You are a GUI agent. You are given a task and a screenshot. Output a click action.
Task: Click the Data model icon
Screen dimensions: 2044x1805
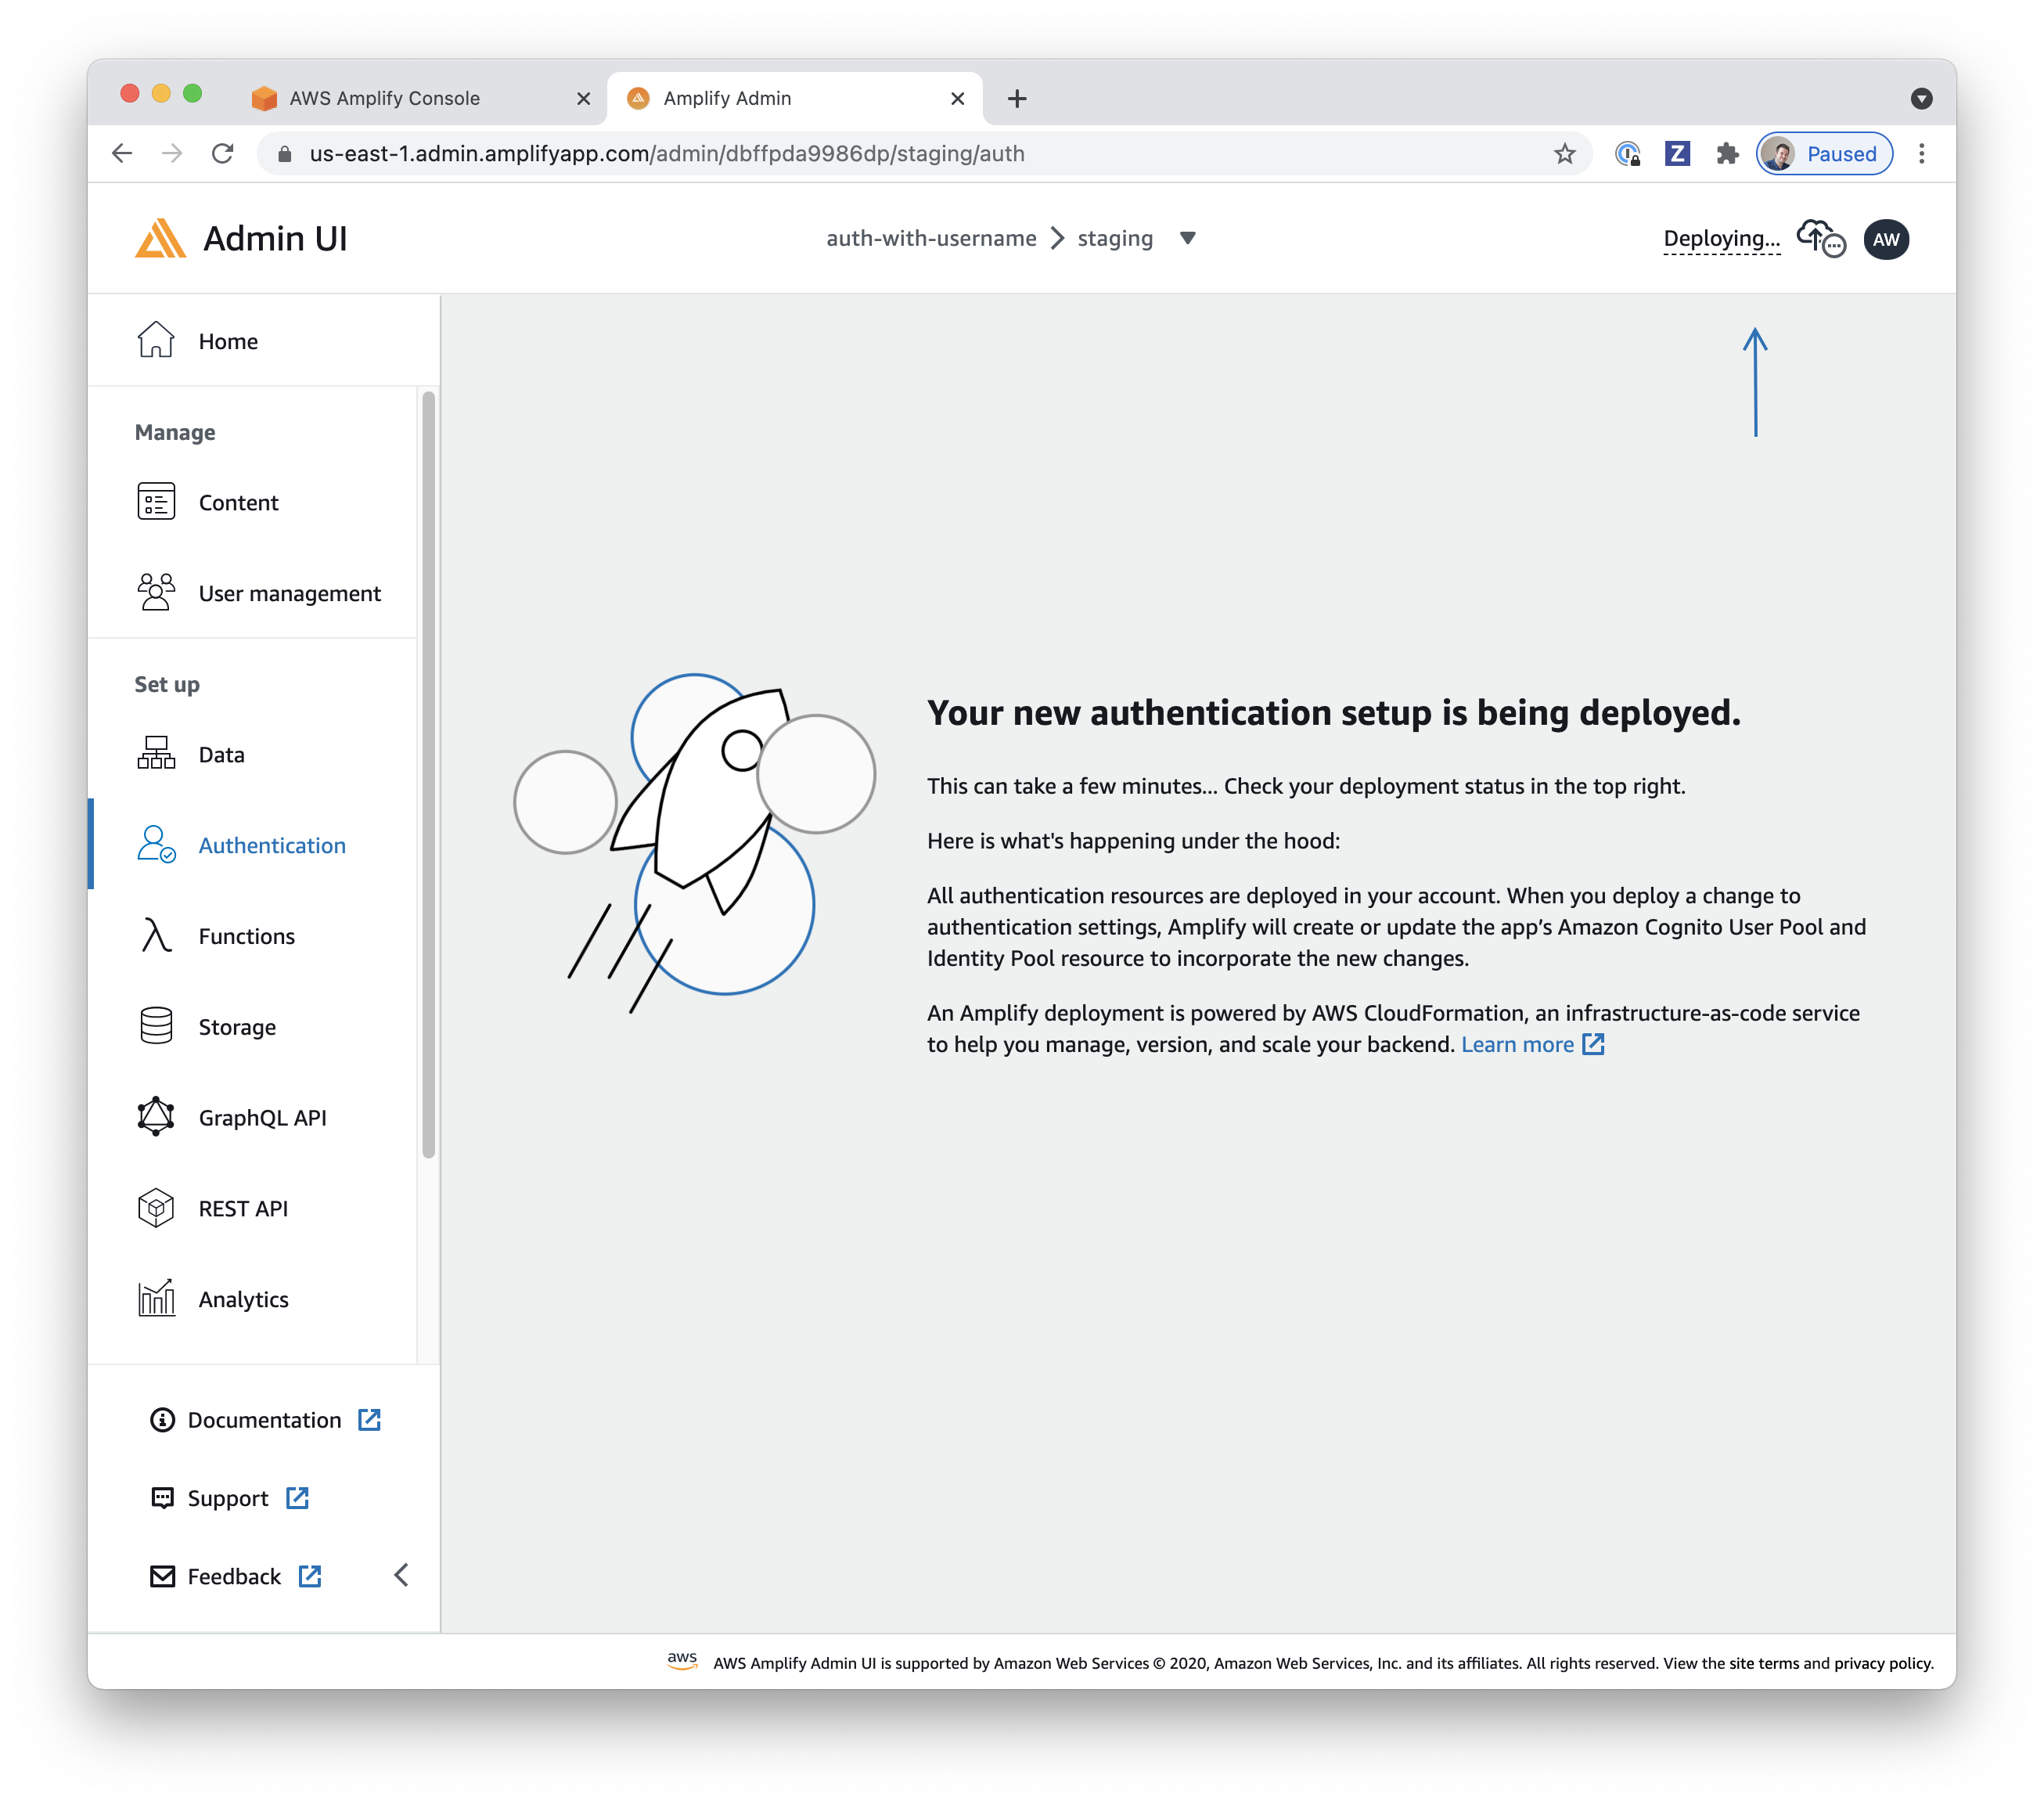click(x=156, y=753)
